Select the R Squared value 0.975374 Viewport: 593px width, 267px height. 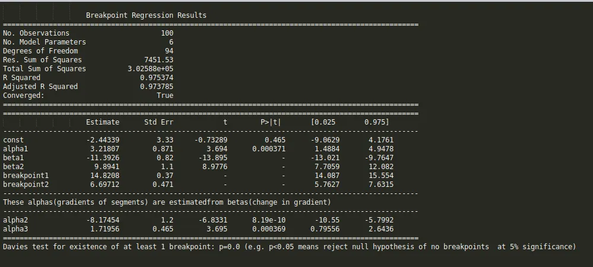coord(156,78)
